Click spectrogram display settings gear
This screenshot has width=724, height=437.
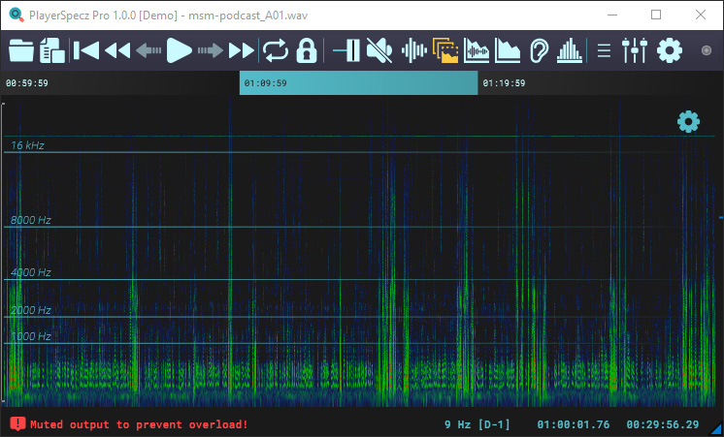[x=688, y=122]
